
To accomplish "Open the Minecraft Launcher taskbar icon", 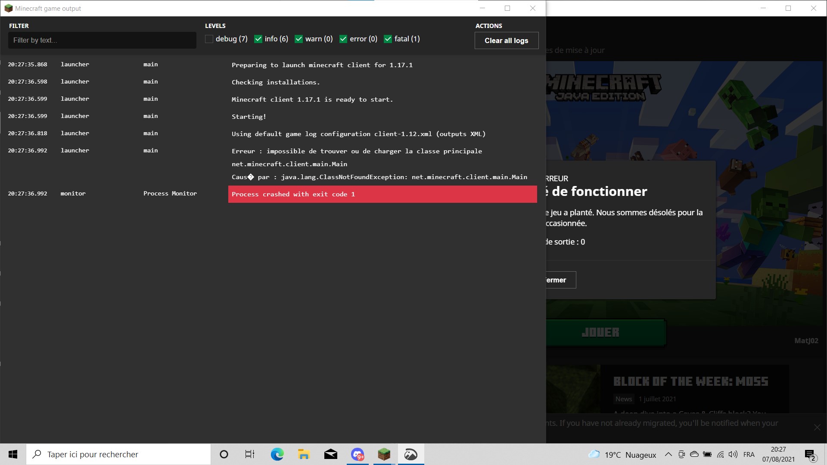I will pos(384,454).
